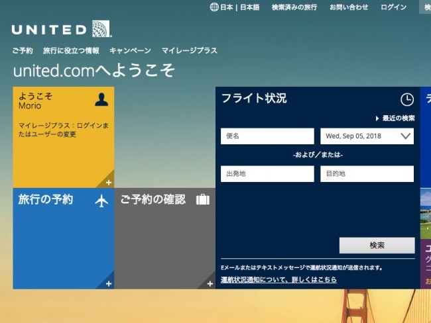Open 運航状況通知について、詳しくはこちら link
The width and height of the screenshot is (431, 323).
click(x=278, y=279)
